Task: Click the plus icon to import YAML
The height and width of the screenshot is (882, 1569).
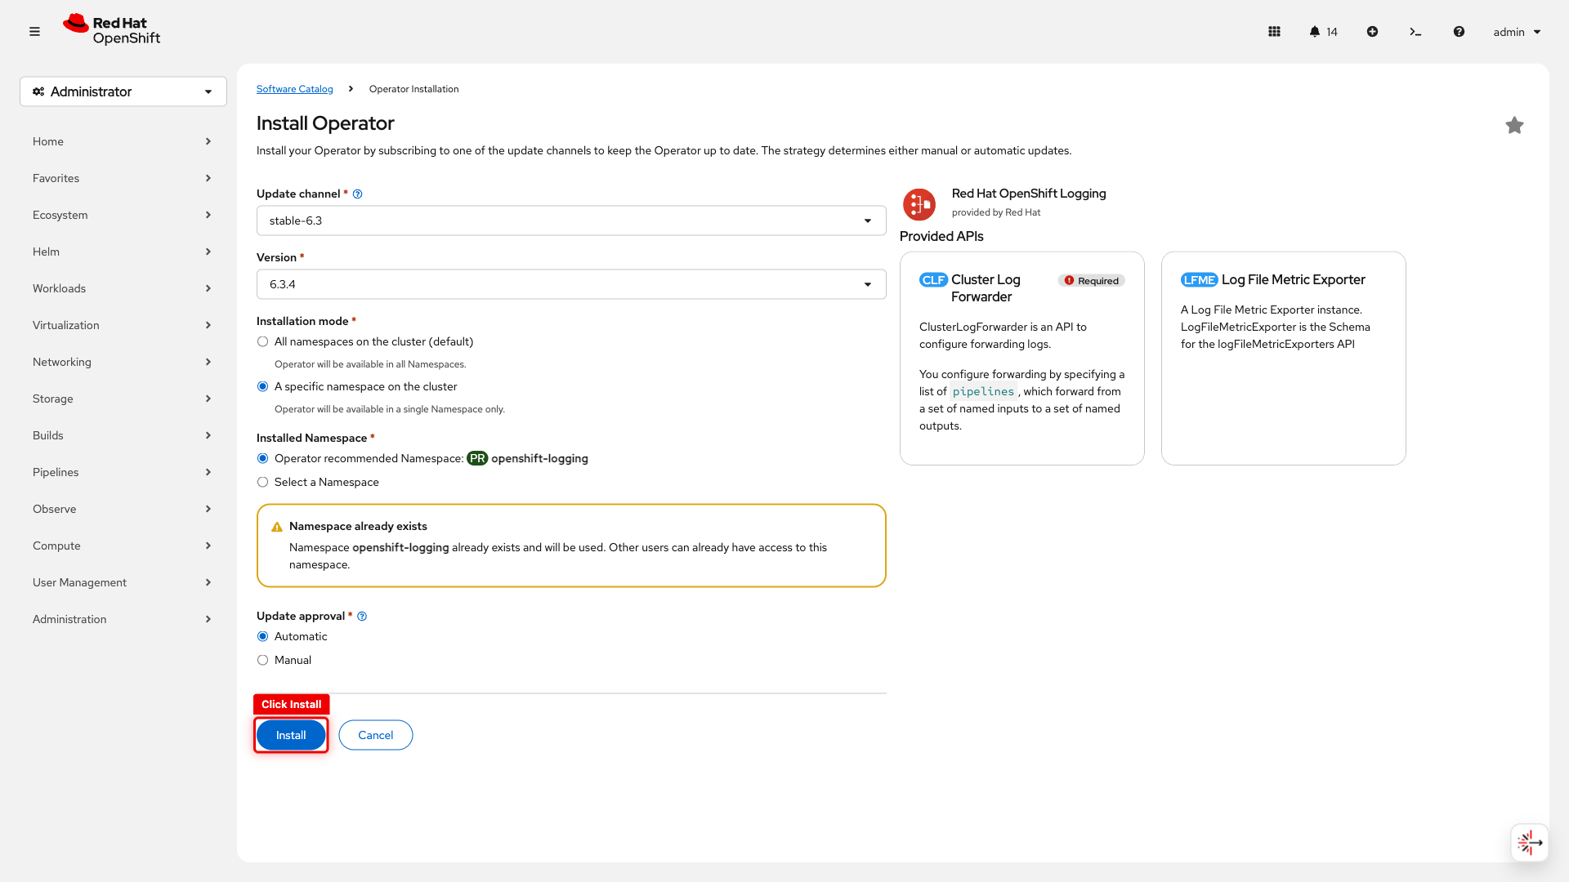Action: coord(1372,31)
